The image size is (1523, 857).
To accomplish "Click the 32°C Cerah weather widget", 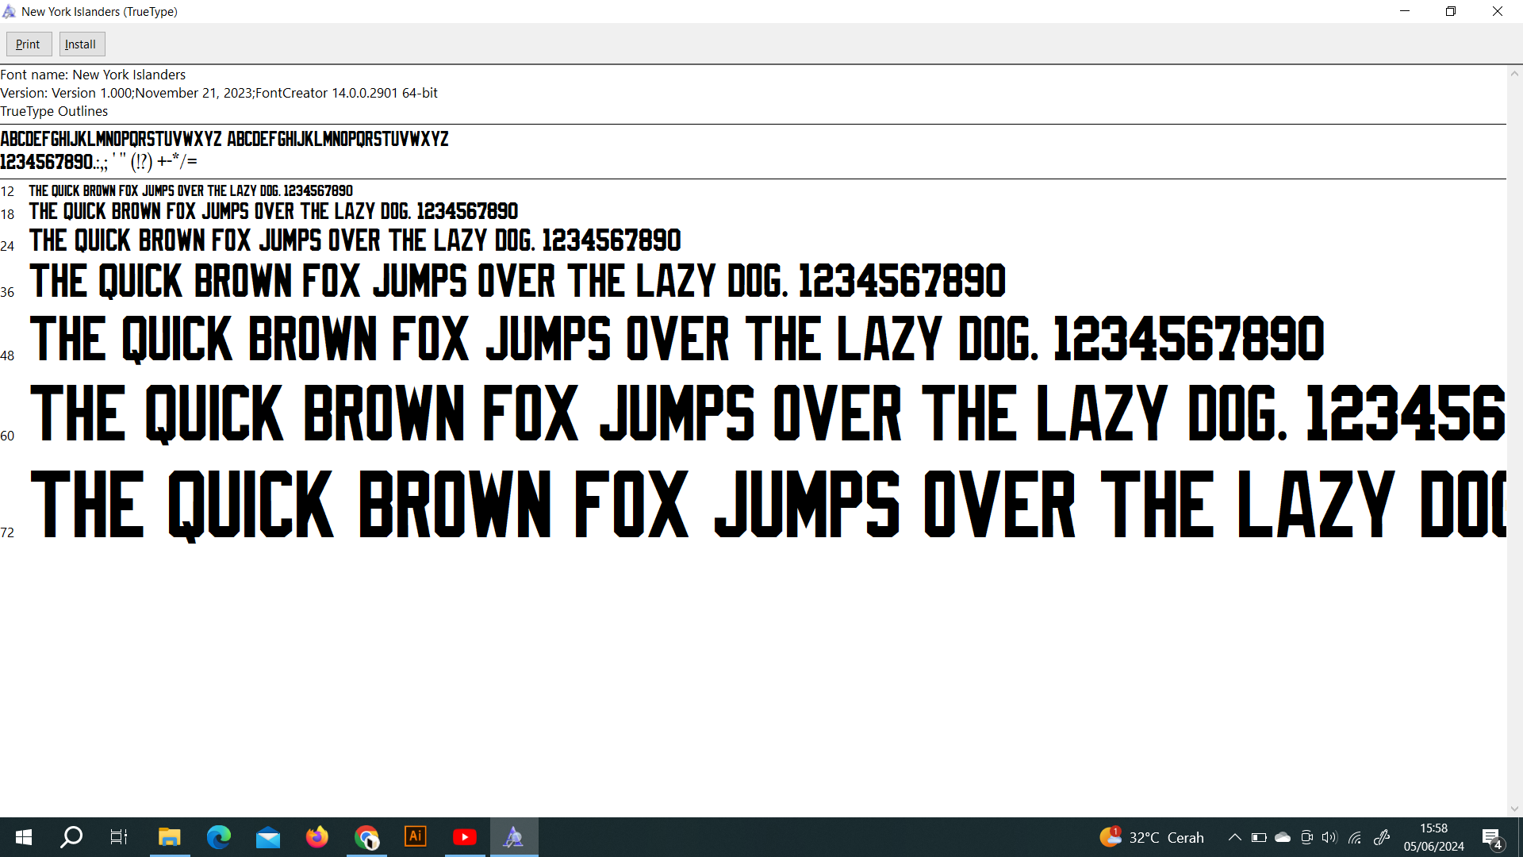I will coord(1152,837).
